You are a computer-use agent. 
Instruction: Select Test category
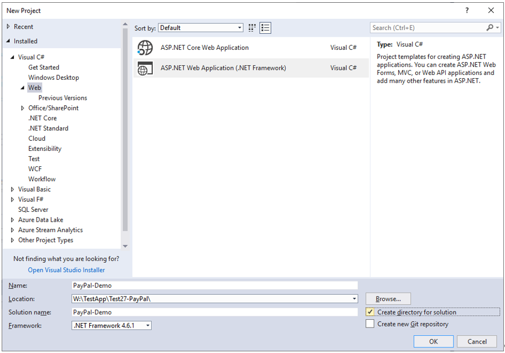pyautogui.click(x=34, y=158)
